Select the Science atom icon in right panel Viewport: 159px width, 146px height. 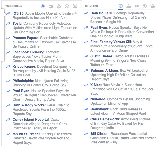click(137, 6)
